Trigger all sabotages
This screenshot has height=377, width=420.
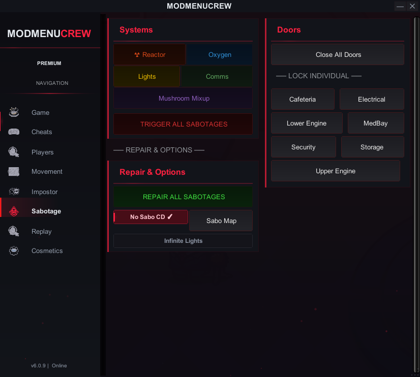pos(183,124)
